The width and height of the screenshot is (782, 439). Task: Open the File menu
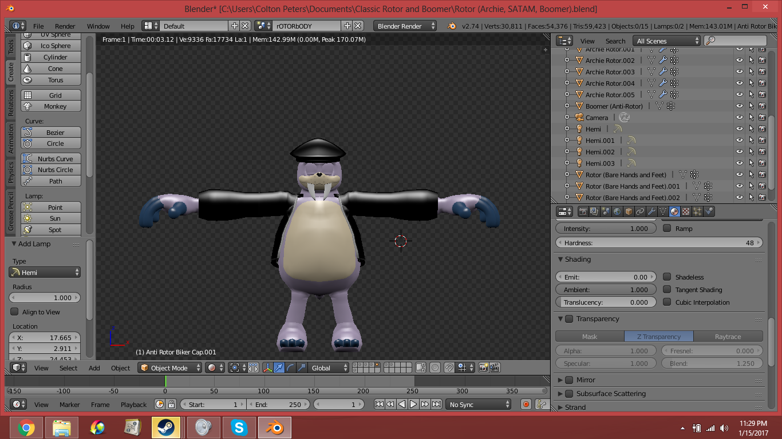tap(38, 26)
